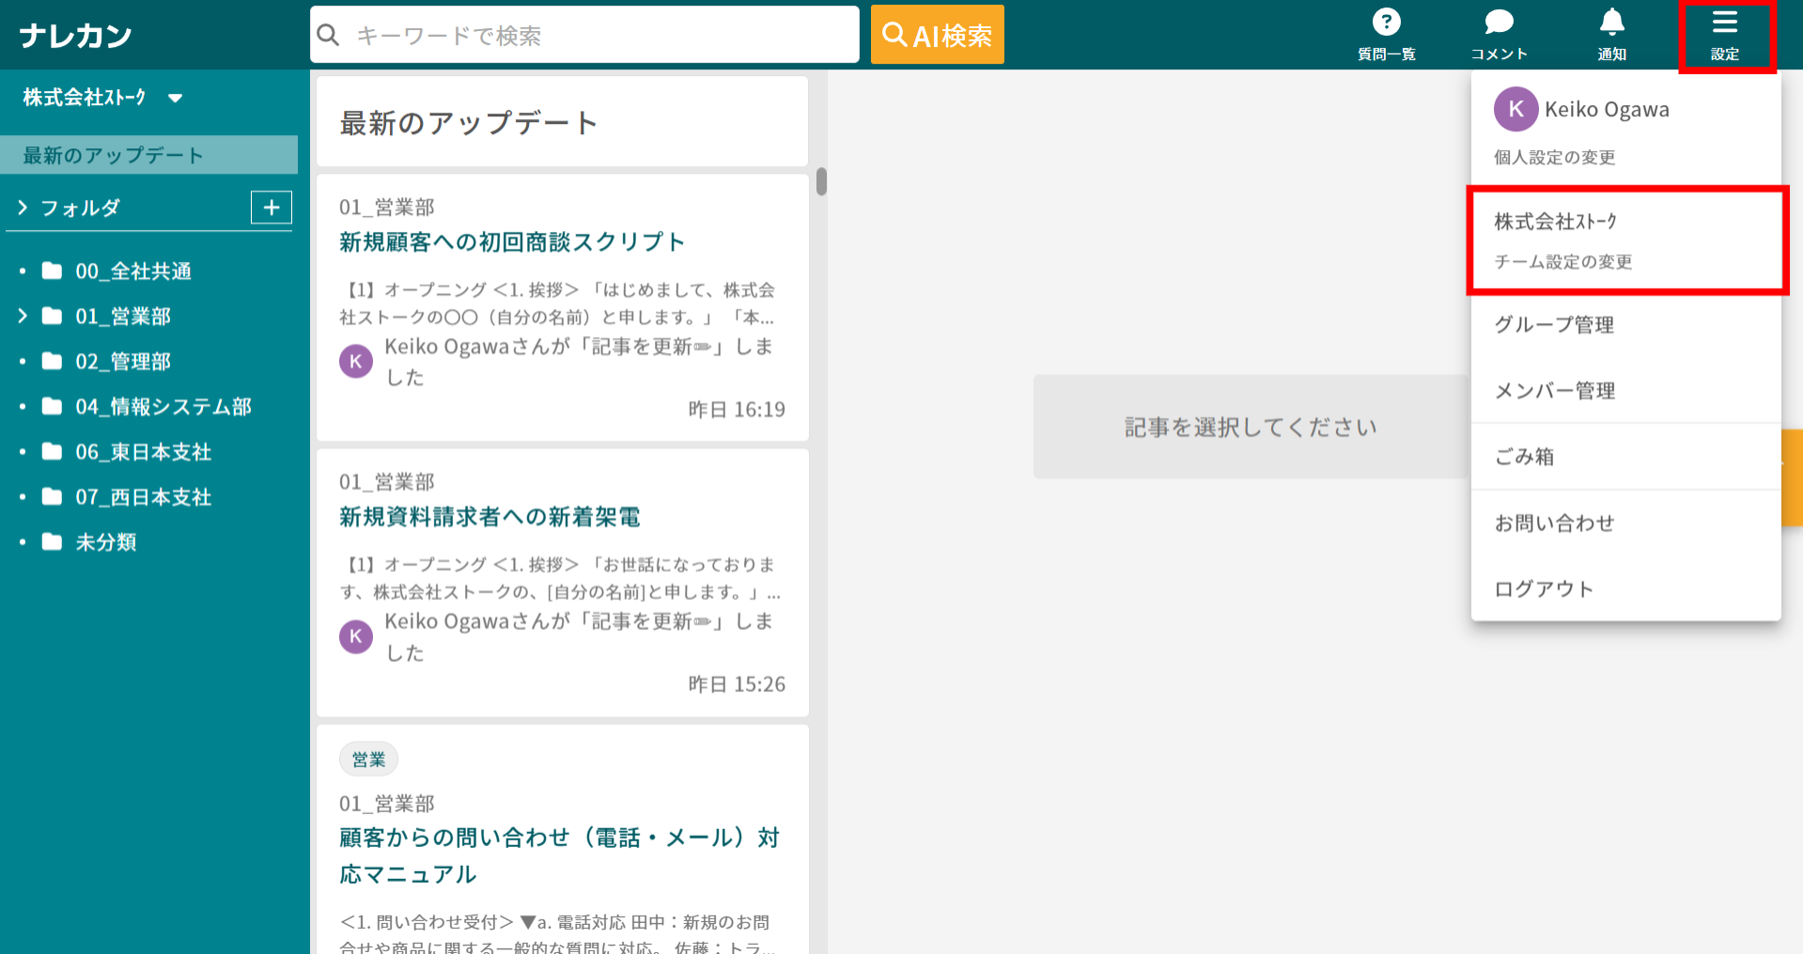
Task: Open article 顧客からの問い合わせ対応マニュアル
Action: click(560, 855)
